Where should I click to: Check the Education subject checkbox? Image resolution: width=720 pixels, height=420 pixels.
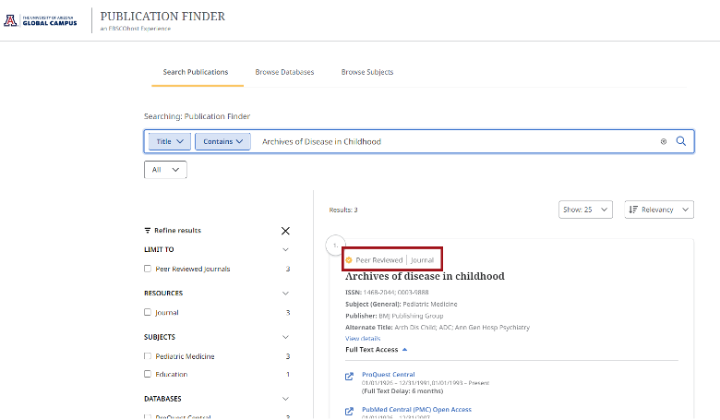(x=148, y=374)
